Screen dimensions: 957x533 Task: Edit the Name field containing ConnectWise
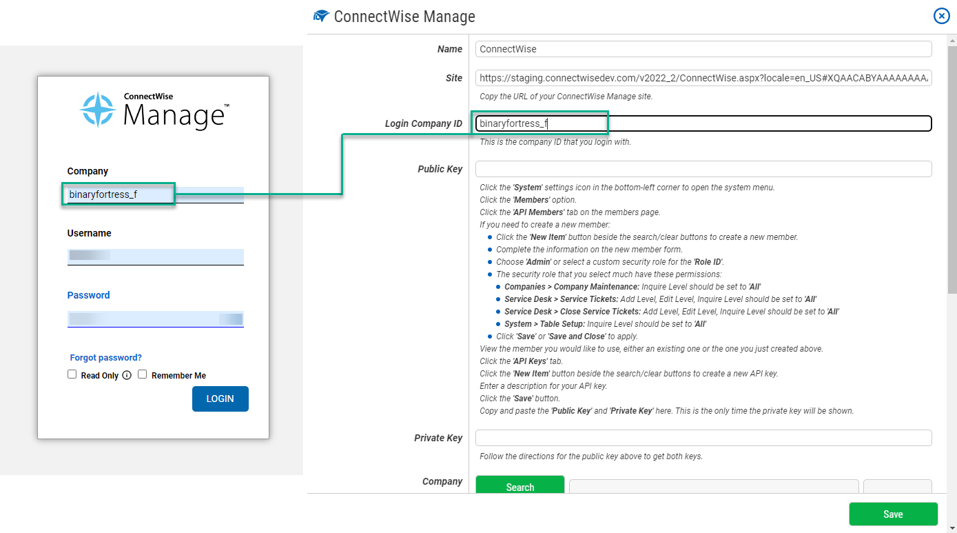tap(703, 49)
